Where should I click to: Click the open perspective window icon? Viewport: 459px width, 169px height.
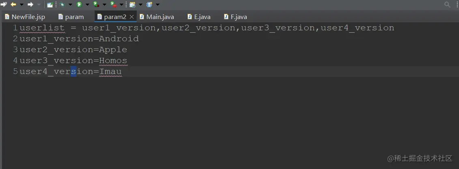coord(50,5)
